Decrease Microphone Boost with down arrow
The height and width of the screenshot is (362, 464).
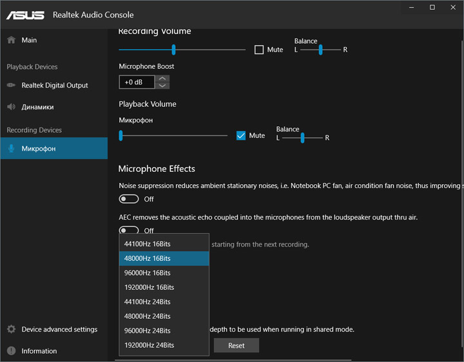(x=163, y=86)
